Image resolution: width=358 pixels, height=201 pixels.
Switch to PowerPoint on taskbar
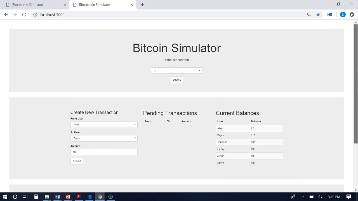68,197
